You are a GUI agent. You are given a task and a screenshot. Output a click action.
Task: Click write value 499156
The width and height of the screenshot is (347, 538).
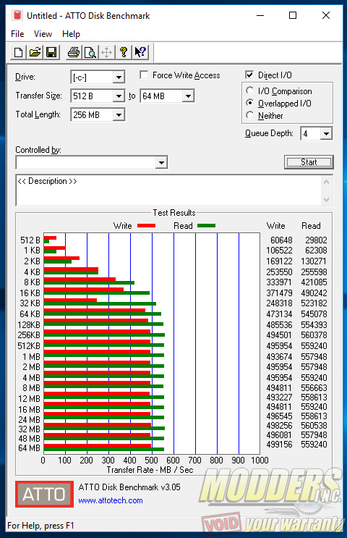pos(279,445)
